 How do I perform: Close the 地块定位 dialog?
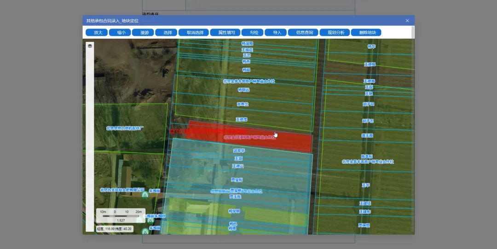(407, 21)
